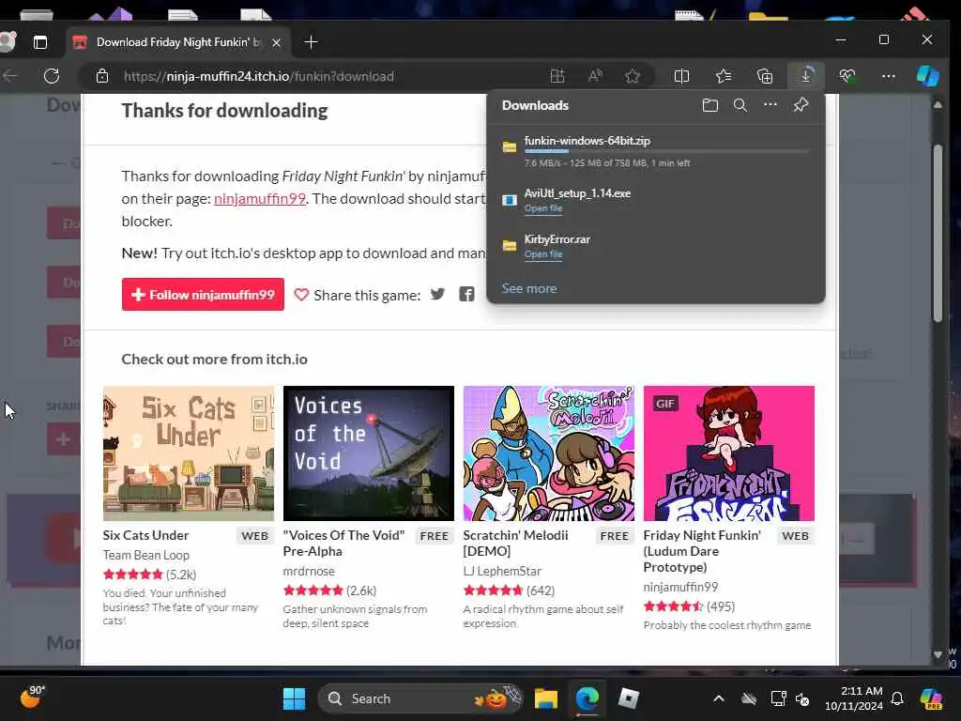The image size is (961, 721).
Task: Open mrdrnose author link
Action: click(x=309, y=571)
